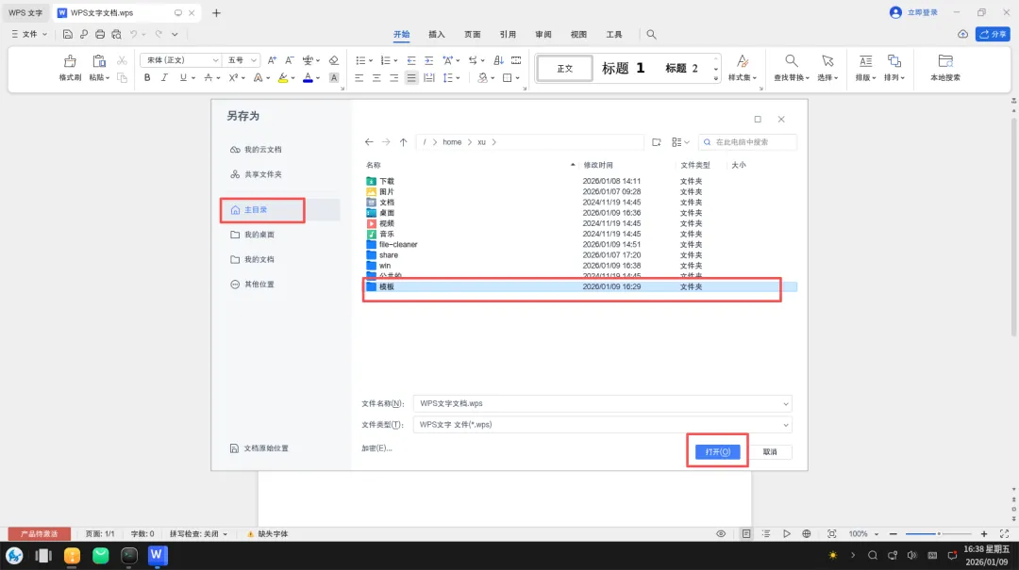Viewport: 1019px width, 570px height.
Task: Expand the styles gallery arrow
Action: pos(716,78)
